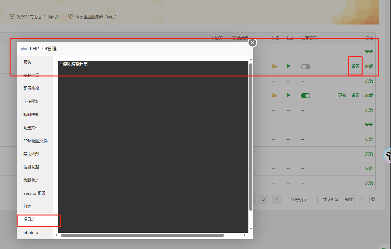Click the 共 29 条 total text
The height and width of the screenshot is (249, 391).
pyautogui.click(x=331, y=199)
